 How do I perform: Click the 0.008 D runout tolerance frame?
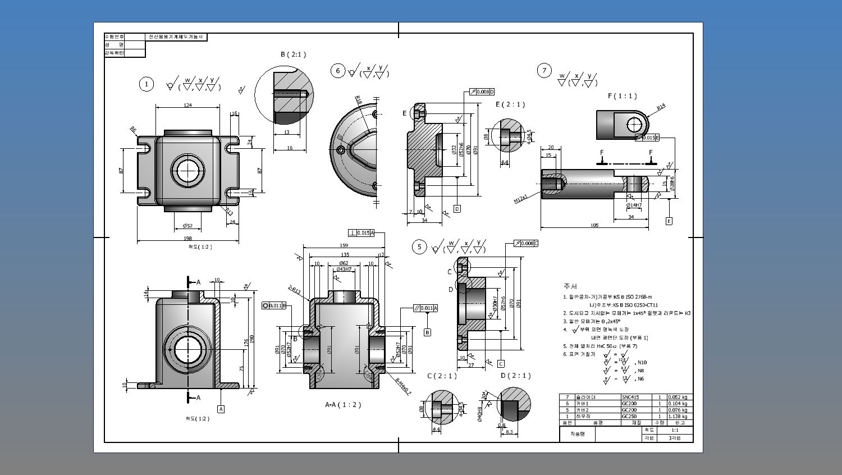[482, 92]
